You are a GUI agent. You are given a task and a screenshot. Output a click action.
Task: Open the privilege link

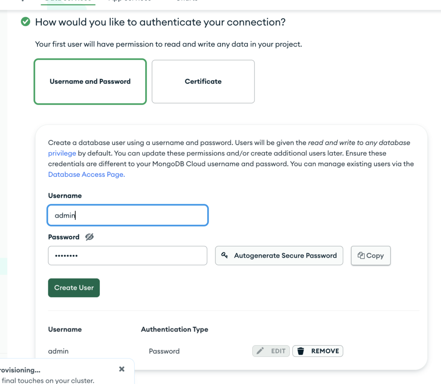point(62,154)
